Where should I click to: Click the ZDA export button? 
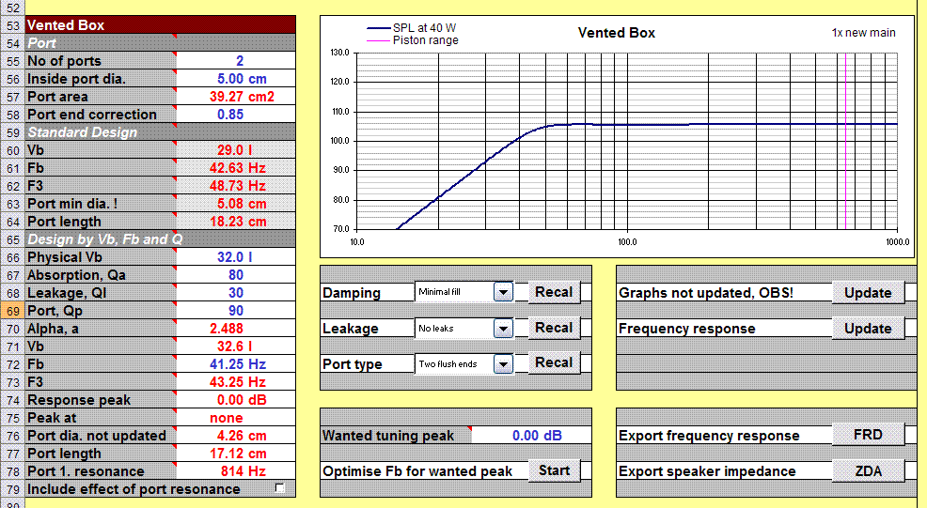click(x=868, y=470)
